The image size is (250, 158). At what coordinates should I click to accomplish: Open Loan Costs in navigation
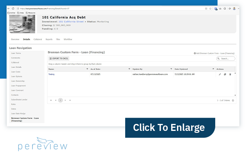(15, 72)
